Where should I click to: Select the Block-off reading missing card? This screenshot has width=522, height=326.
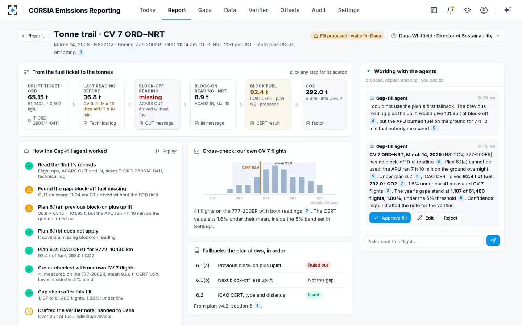coord(157,105)
